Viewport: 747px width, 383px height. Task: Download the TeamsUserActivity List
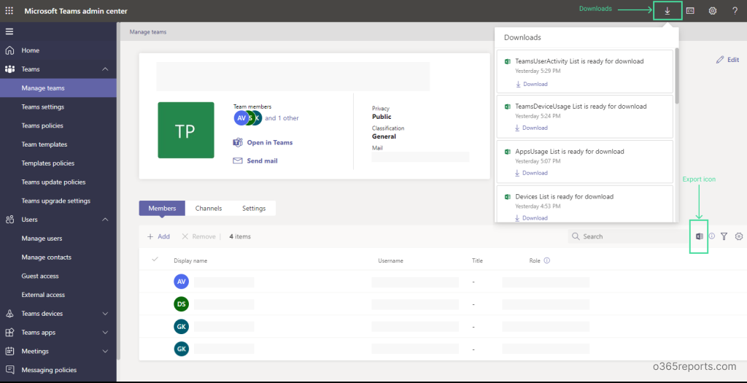coord(531,84)
